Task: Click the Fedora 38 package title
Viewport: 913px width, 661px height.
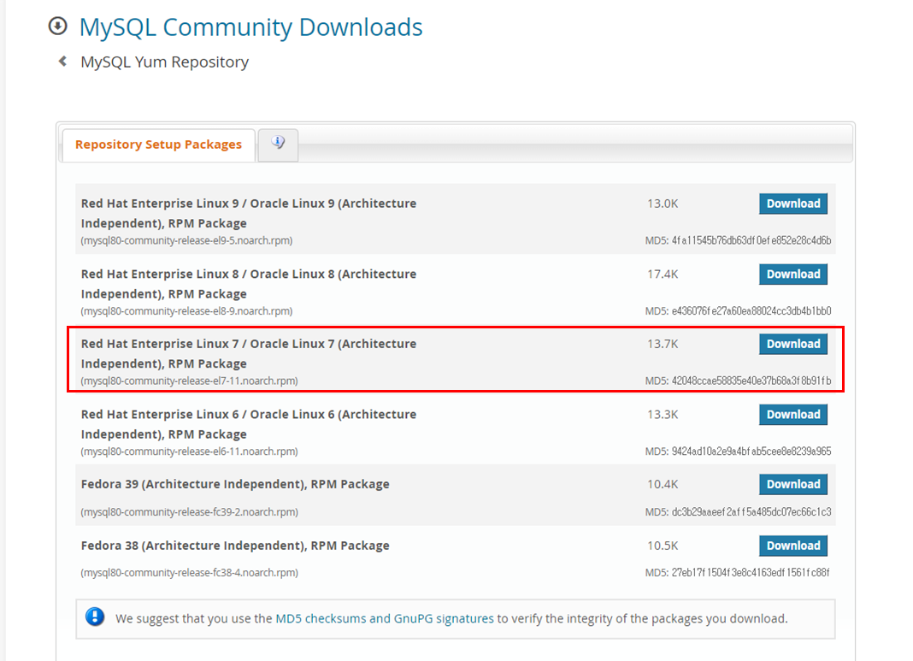Action: pyautogui.click(x=235, y=546)
